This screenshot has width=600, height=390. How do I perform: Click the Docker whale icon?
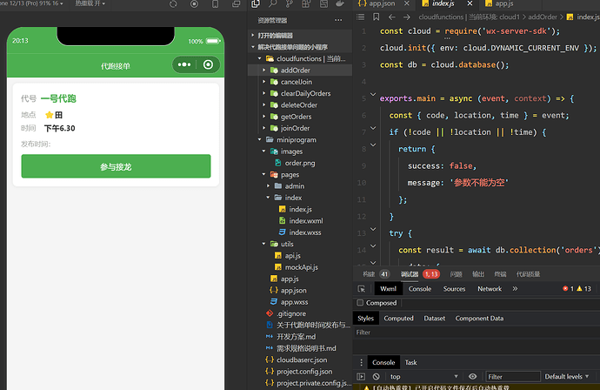[x=340, y=3]
